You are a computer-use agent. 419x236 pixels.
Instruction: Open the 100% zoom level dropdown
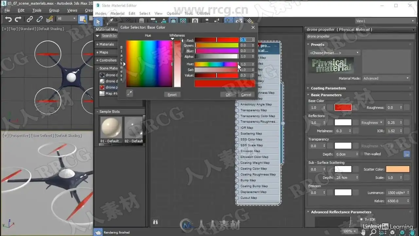[349, 231]
